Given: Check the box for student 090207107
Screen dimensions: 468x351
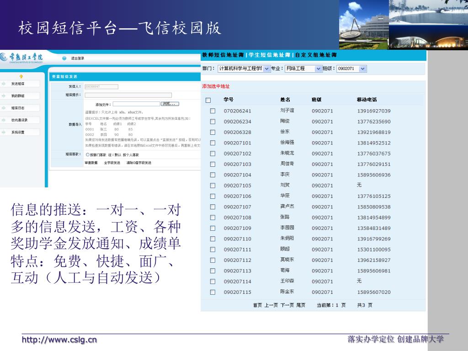Looking at the screenshot, I should (x=213, y=207).
